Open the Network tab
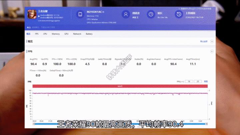Viewport: 240px width, 135px height. pyautogui.click(x=77, y=34)
